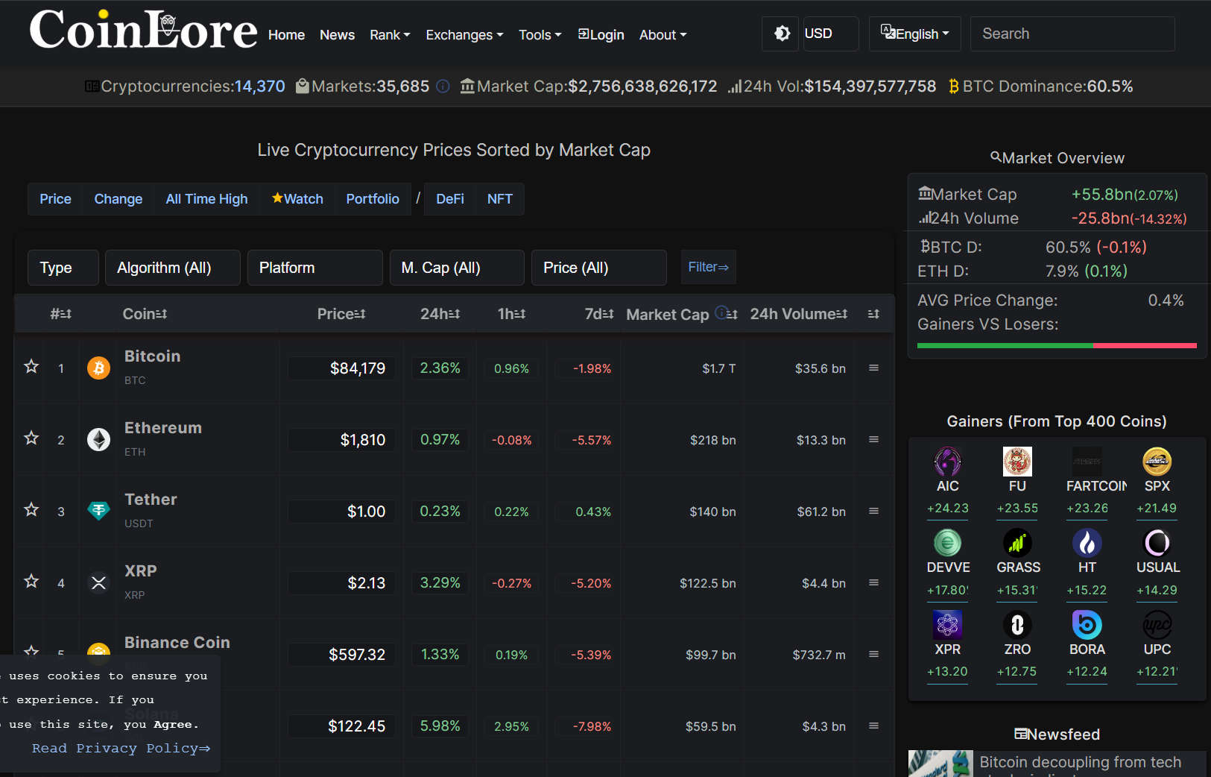Open the Bitcoin decoupling newsfeed thumbnail
The width and height of the screenshot is (1211, 777).
tap(940, 764)
